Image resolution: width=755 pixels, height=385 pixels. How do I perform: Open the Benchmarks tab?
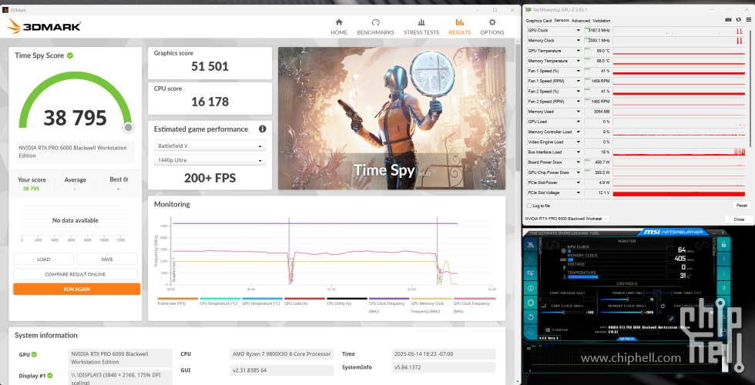(x=376, y=27)
